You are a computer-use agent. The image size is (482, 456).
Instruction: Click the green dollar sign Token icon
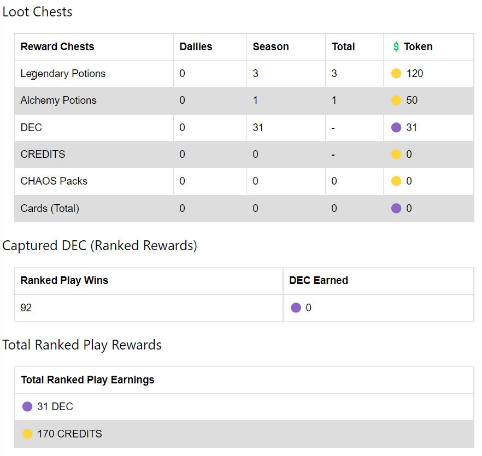pyautogui.click(x=396, y=47)
